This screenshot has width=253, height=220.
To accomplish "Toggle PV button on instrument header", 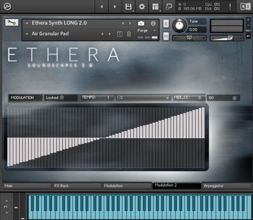I will (248, 36).
